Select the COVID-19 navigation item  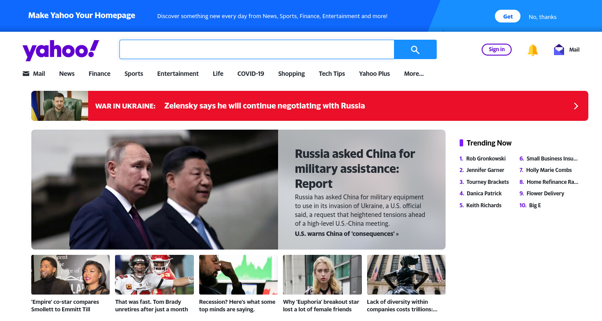251,74
